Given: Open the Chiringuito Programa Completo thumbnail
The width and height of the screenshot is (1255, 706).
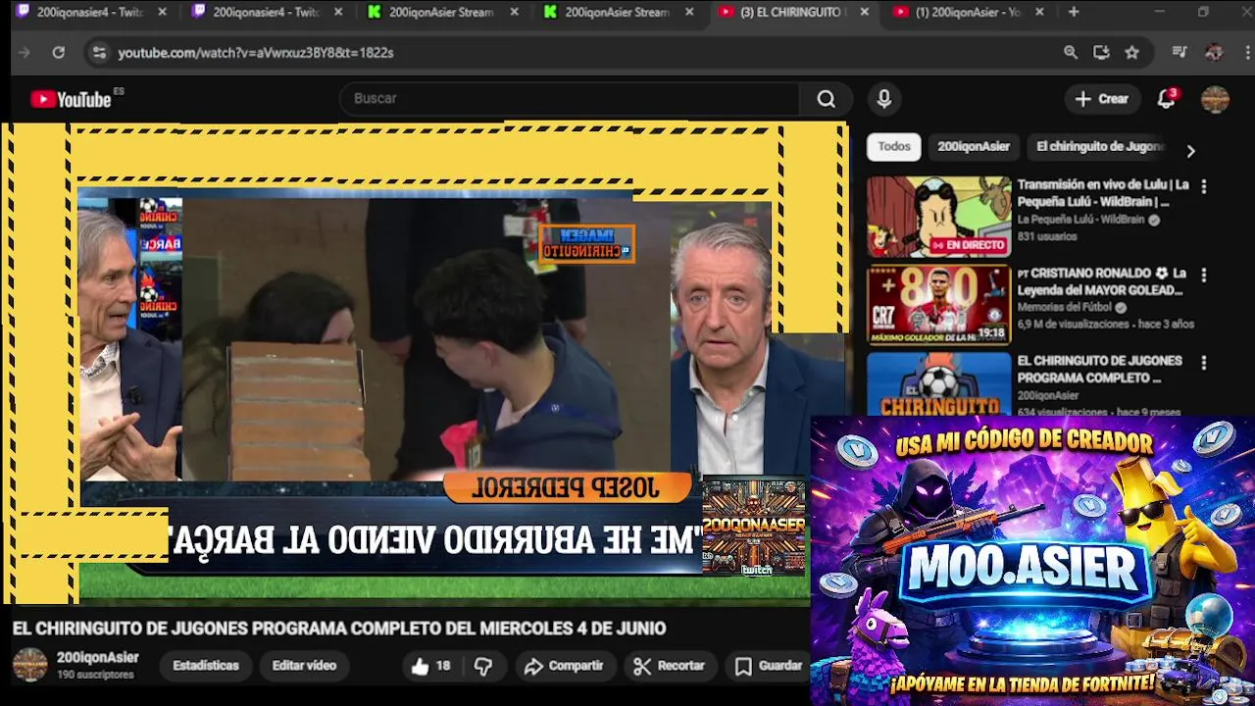Looking at the screenshot, I should coord(938,383).
